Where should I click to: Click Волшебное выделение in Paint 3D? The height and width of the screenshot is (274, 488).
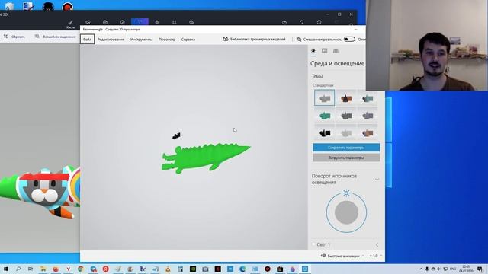pos(56,37)
